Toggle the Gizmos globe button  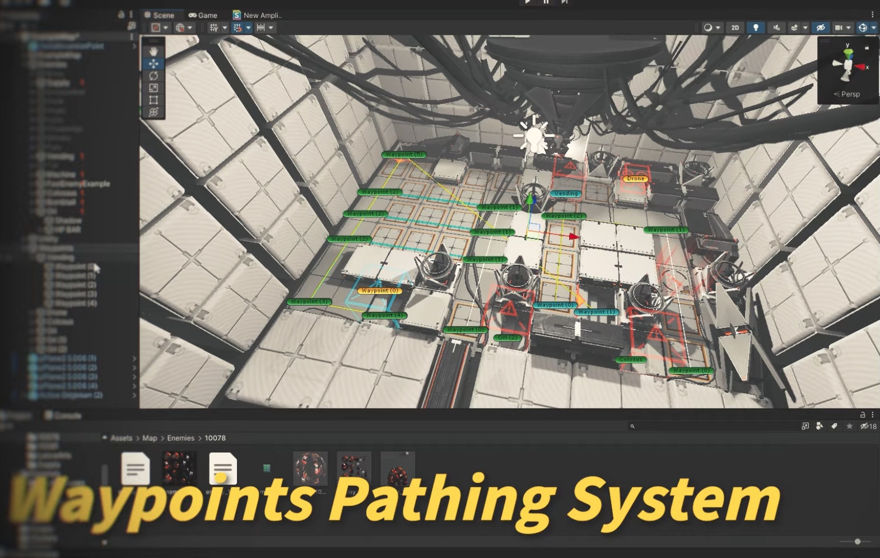pyautogui.click(x=863, y=27)
